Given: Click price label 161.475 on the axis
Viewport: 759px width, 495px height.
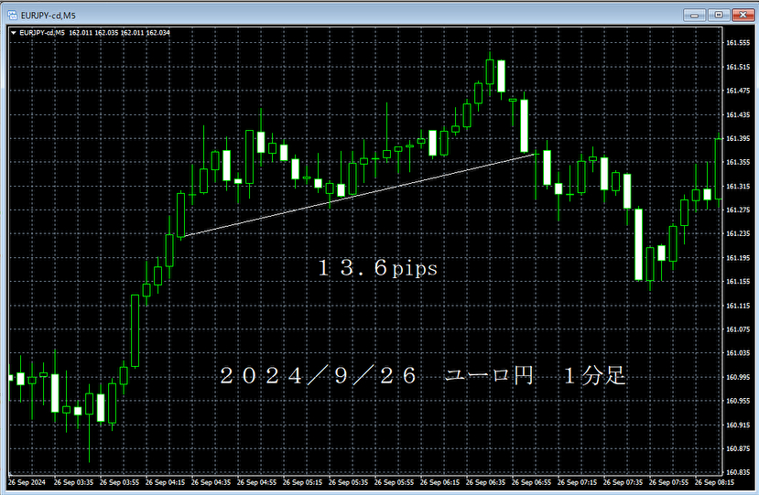Looking at the screenshot, I should tap(738, 91).
